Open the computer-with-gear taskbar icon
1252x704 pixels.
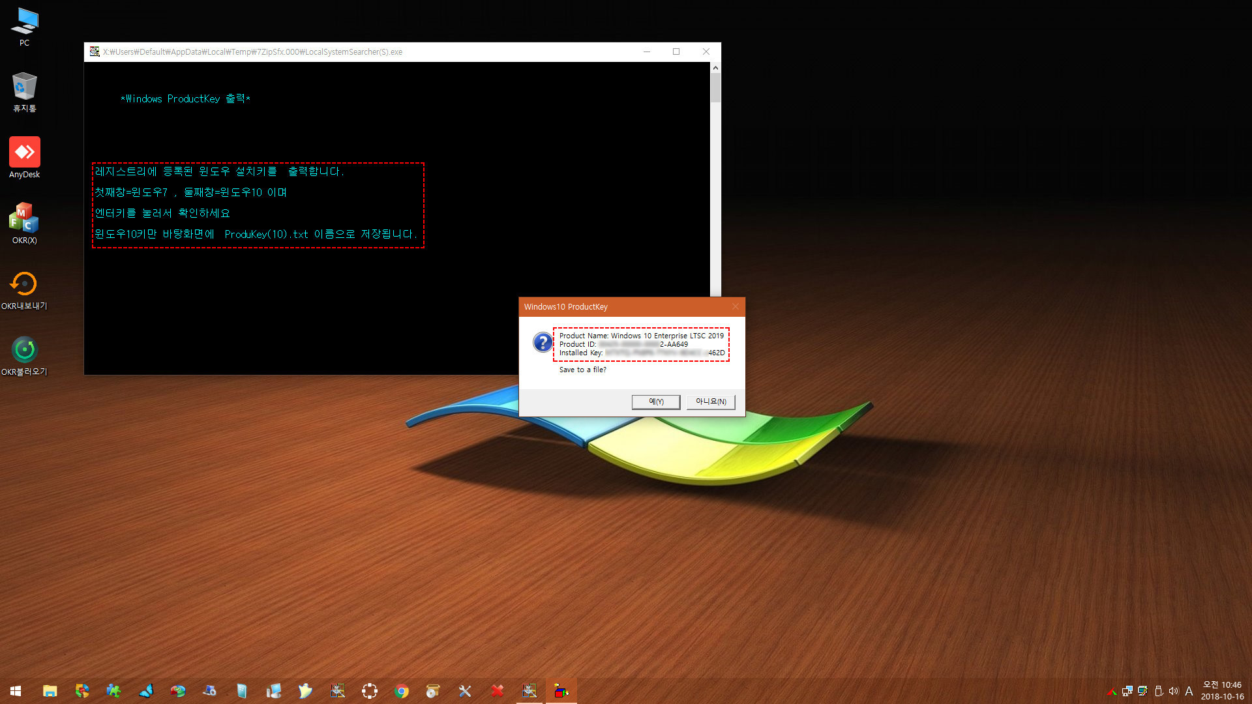click(210, 691)
